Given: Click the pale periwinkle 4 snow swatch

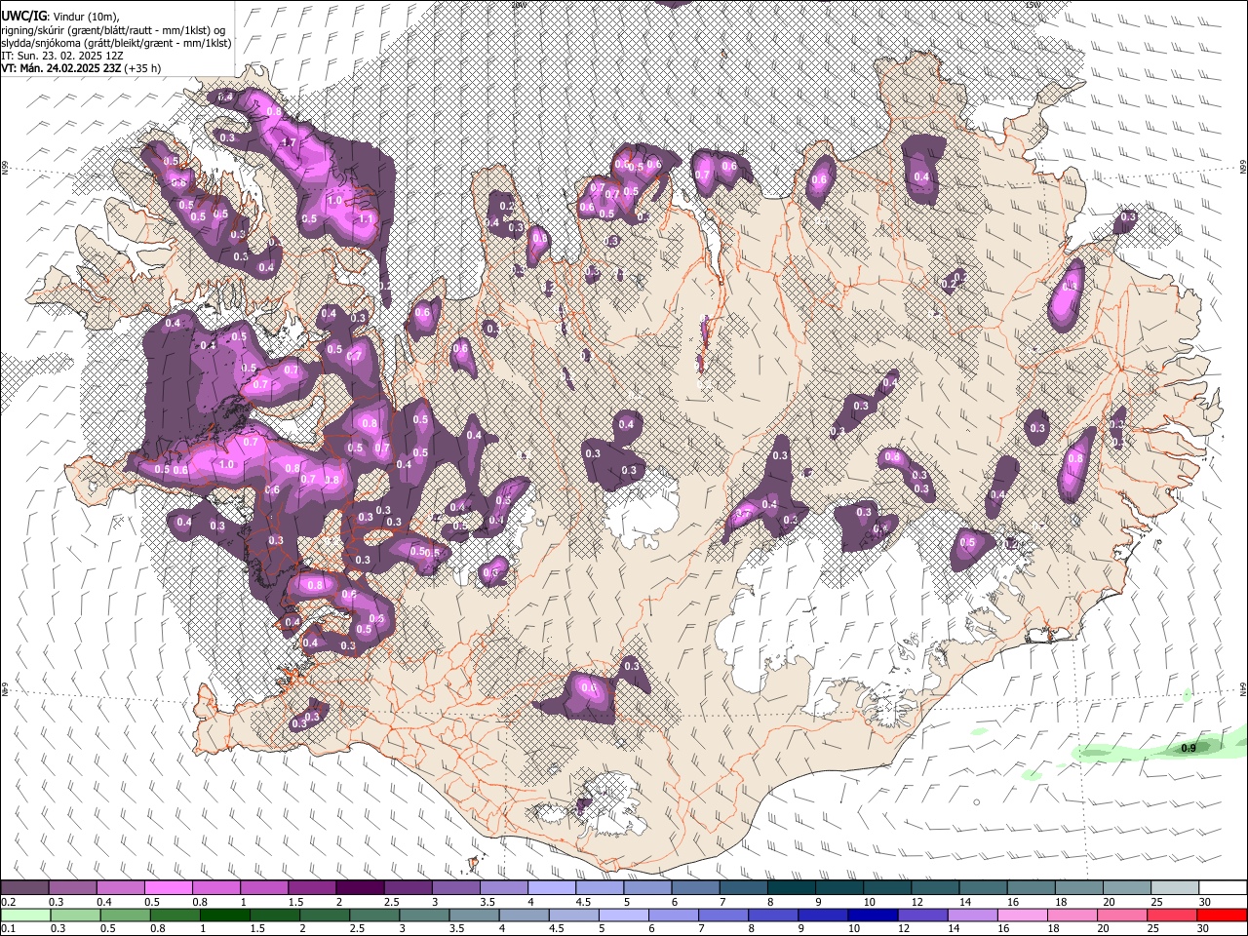Looking at the screenshot, I should click(x=550, y=888).
